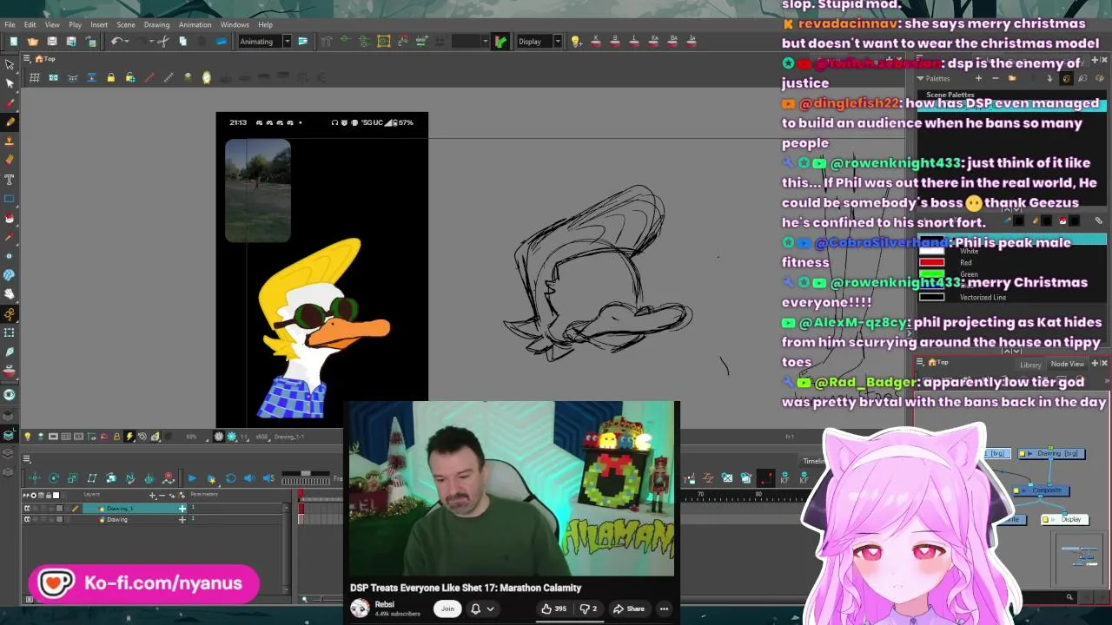This screenshot has width=1112, height=625.
Task: Click the Undo arrow icon
Action: point(116,42)
